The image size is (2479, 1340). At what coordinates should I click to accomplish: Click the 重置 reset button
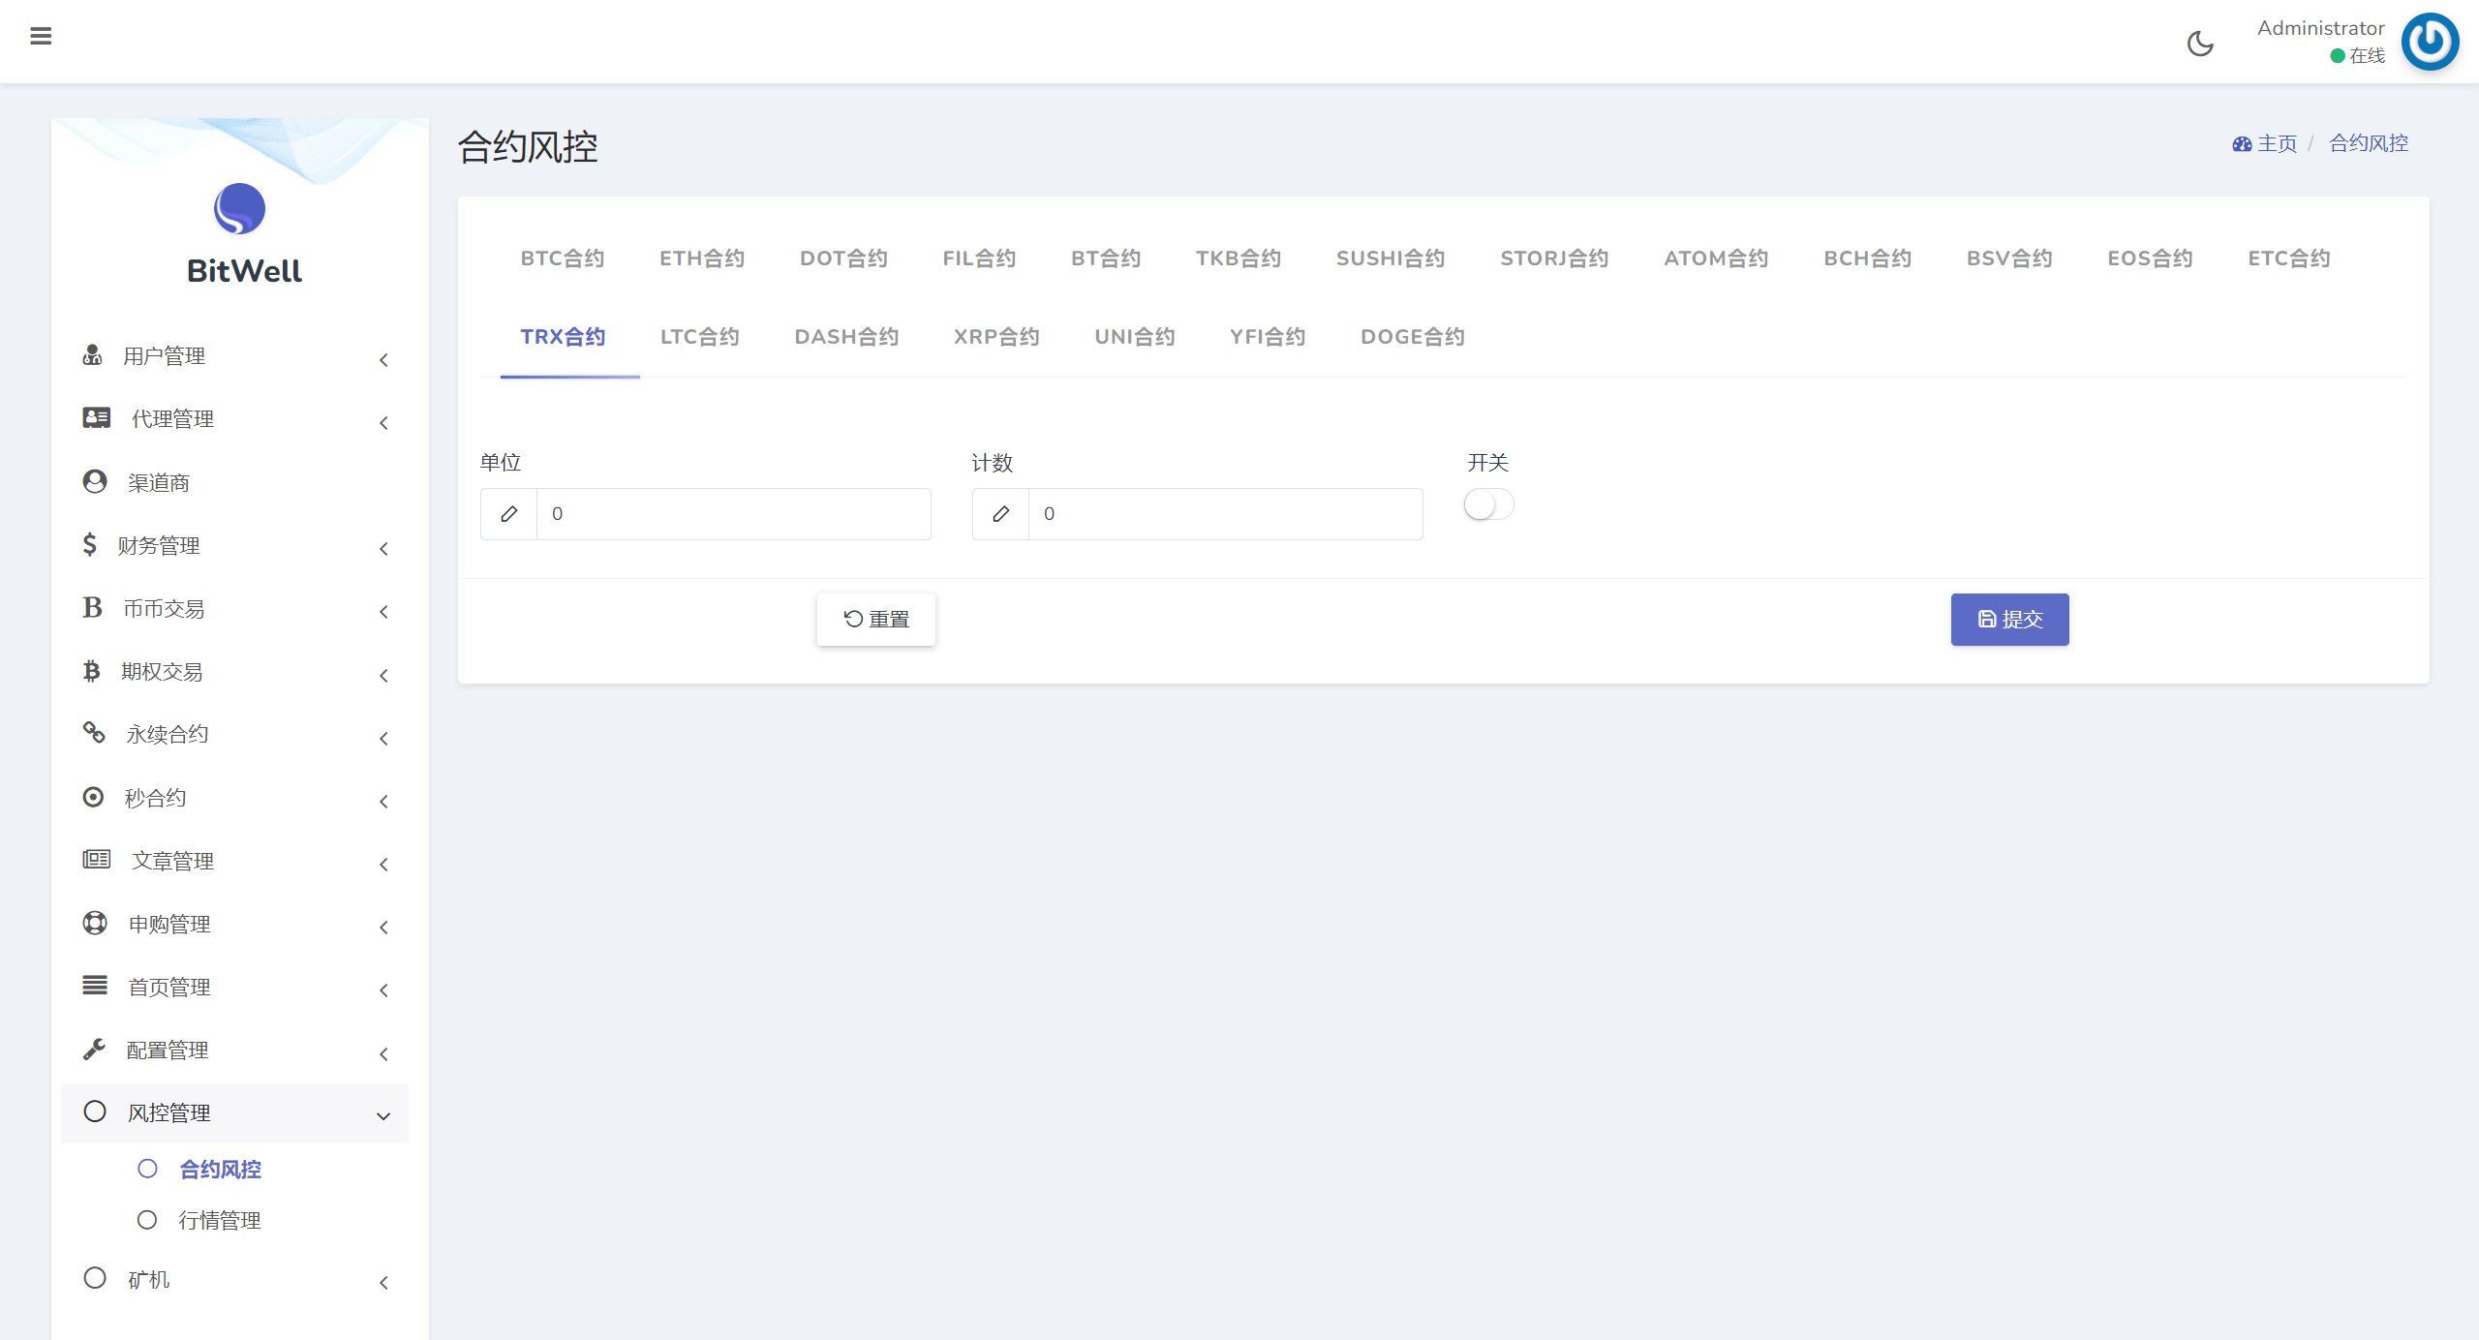[876, 620]
